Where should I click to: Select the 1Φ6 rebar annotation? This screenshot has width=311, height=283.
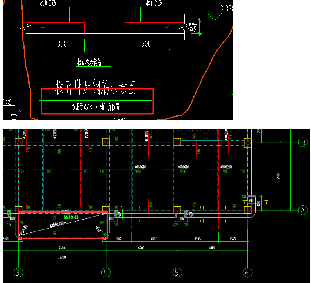coord(7,102)
